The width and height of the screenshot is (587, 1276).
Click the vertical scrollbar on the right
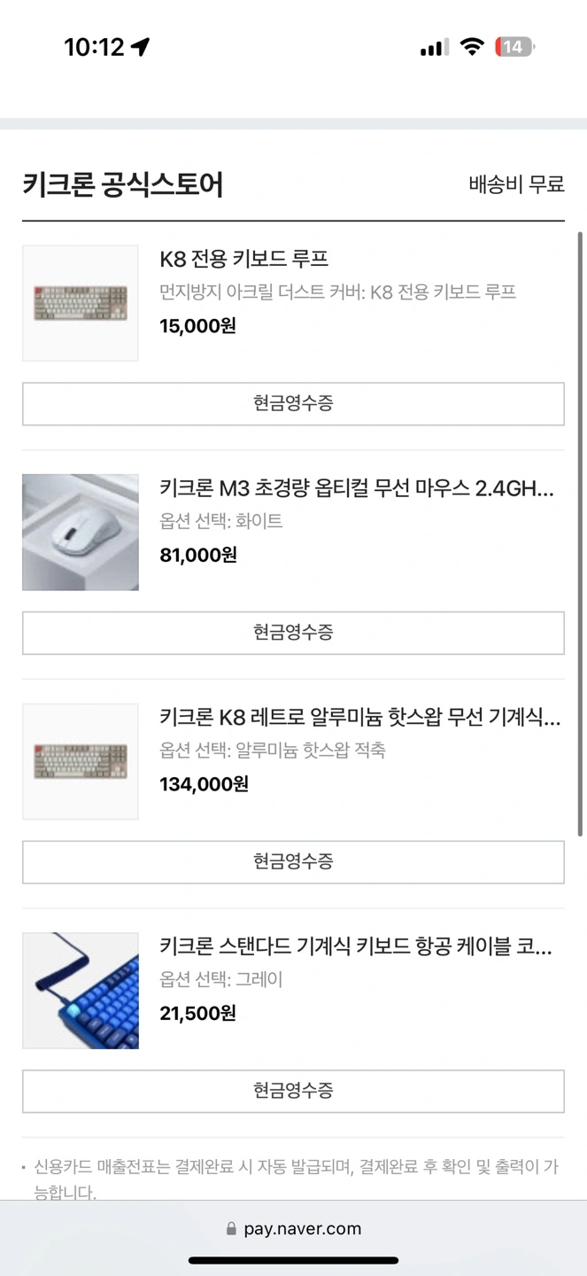click(580, 532)
